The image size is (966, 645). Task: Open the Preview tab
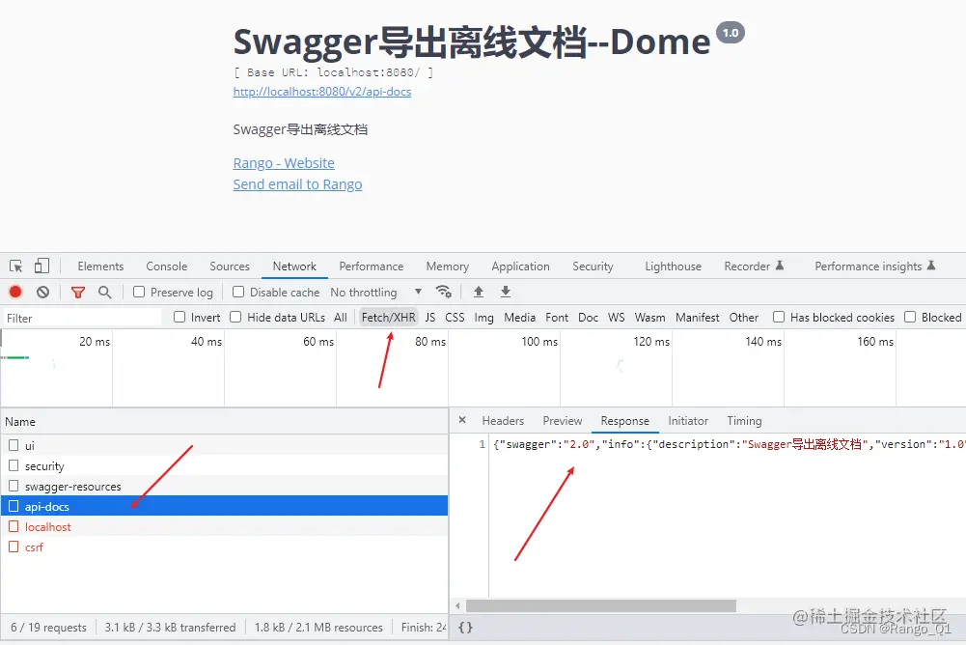coord(563,420)
